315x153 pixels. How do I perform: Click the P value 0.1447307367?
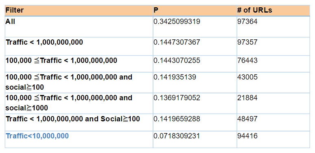[177, 42]
